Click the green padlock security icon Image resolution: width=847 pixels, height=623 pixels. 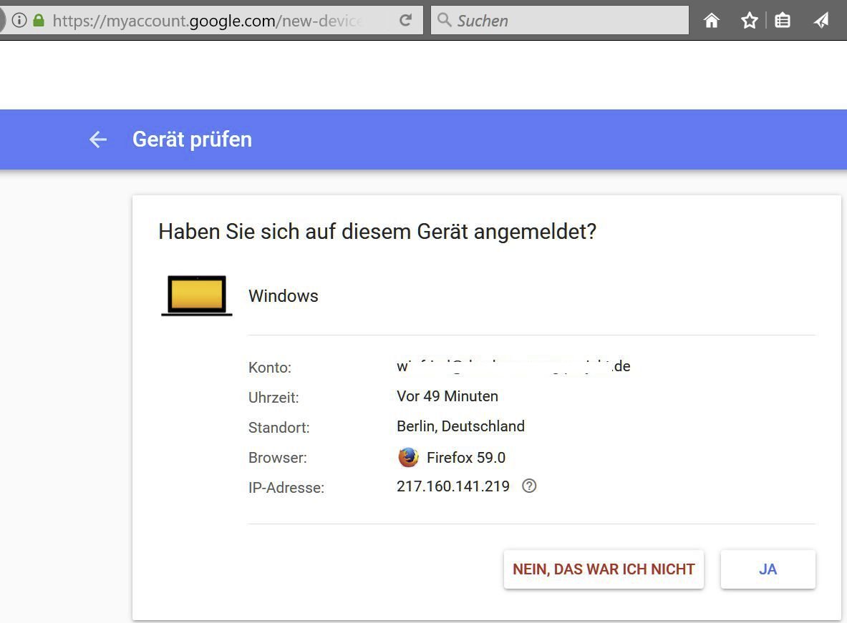coord(39,21)
